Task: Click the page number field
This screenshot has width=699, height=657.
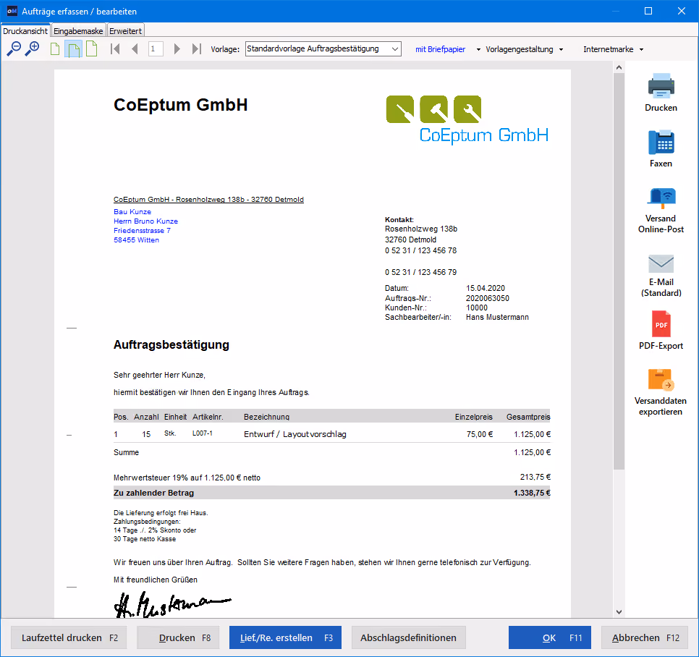Action: click(156, 48)
